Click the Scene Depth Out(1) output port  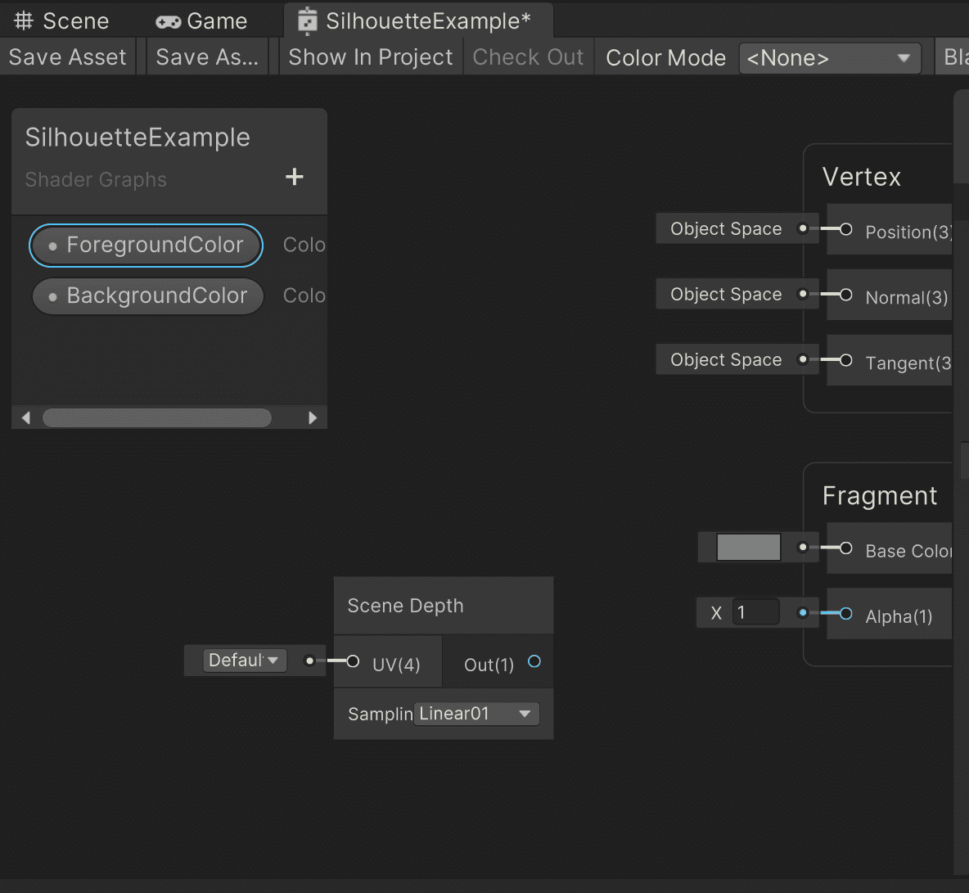coord(534,662)
